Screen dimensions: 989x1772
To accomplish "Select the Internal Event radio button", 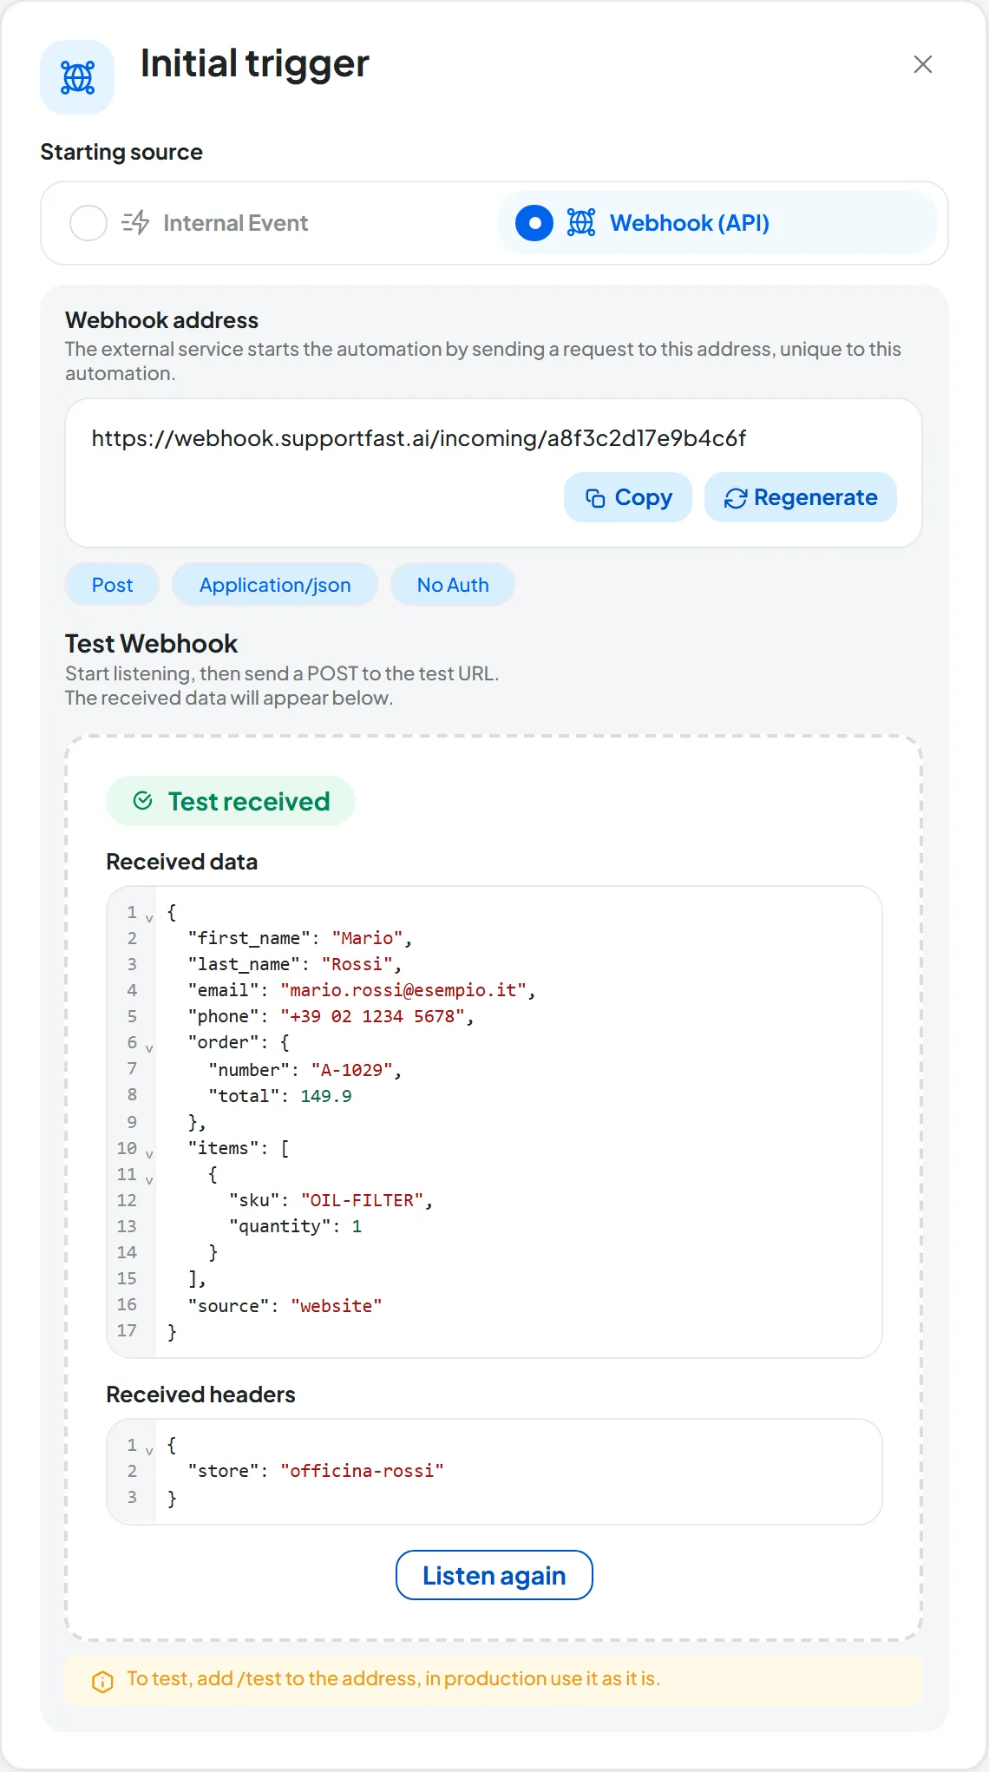I will coord(88,223).
